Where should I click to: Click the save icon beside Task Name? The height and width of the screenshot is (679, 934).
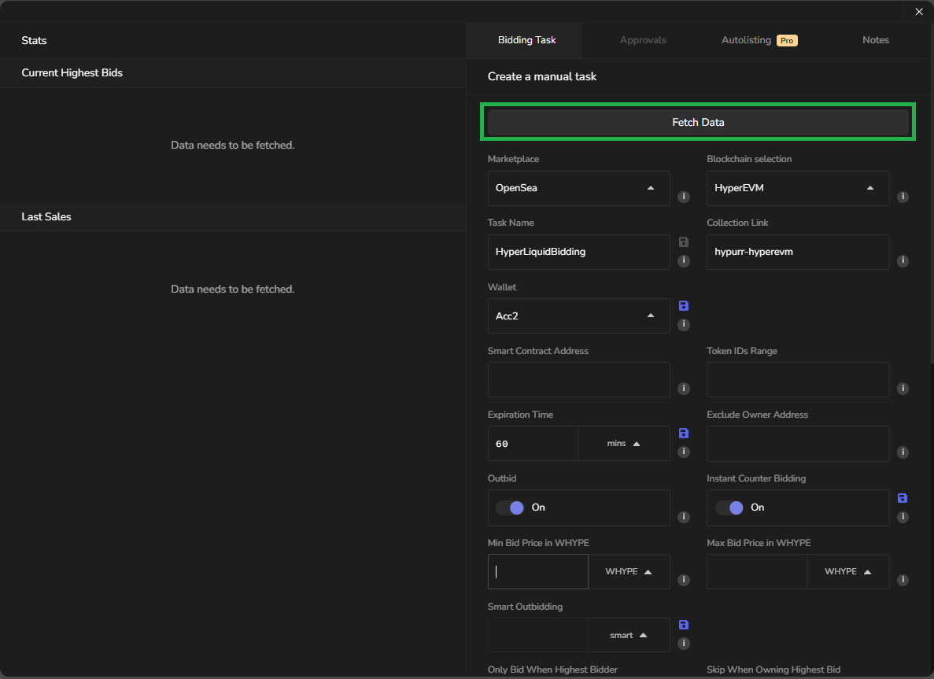pos(684,242)
